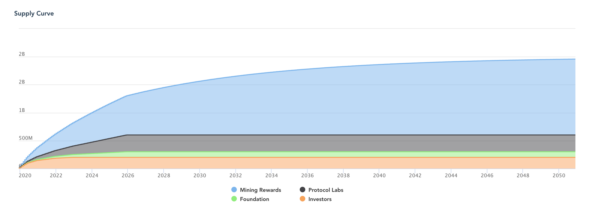Click the 2032 x-axis label
This screenshot has width=616, height=211.
pos(236,176)
